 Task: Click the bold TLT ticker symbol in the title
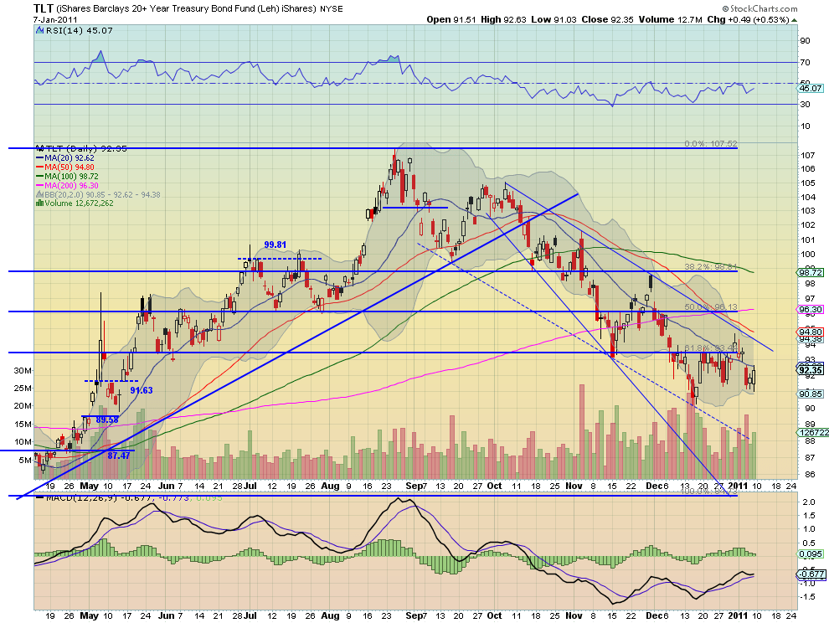point(43,8)
